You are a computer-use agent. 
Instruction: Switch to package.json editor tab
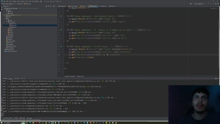tap(62, 6)
